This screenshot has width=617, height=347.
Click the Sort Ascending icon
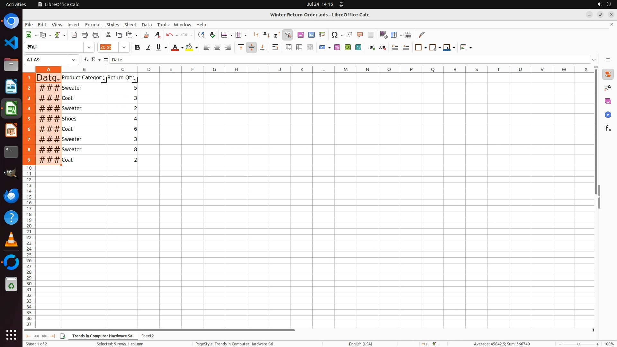tap(266, 35)
